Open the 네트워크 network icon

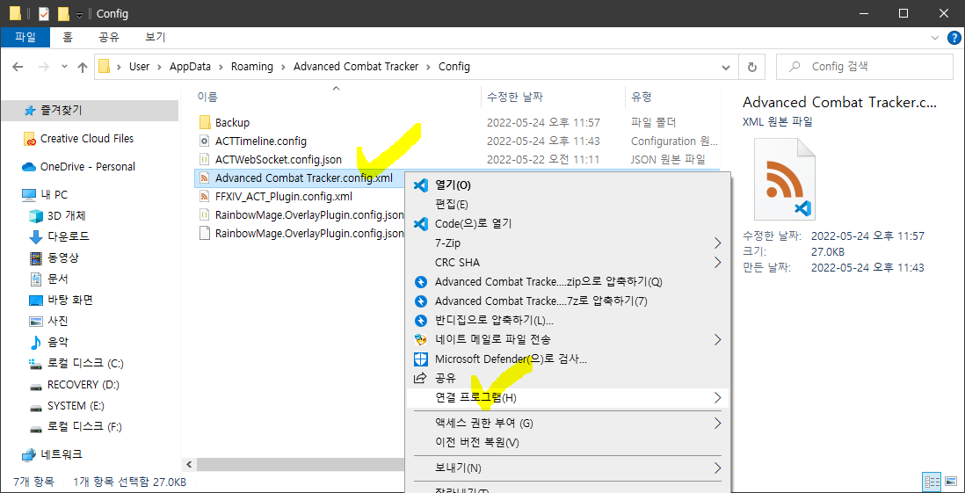[29, 455]
